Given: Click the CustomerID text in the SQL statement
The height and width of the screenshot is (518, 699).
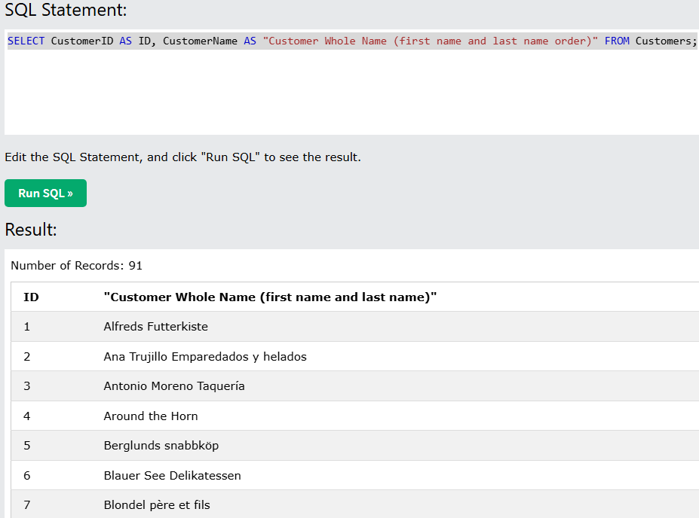Looking at the screenshot, I should tap(81, 41).
